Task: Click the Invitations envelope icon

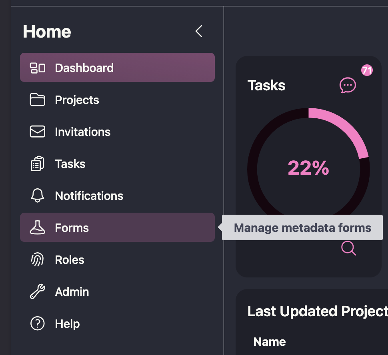Action: pos(37,132)
